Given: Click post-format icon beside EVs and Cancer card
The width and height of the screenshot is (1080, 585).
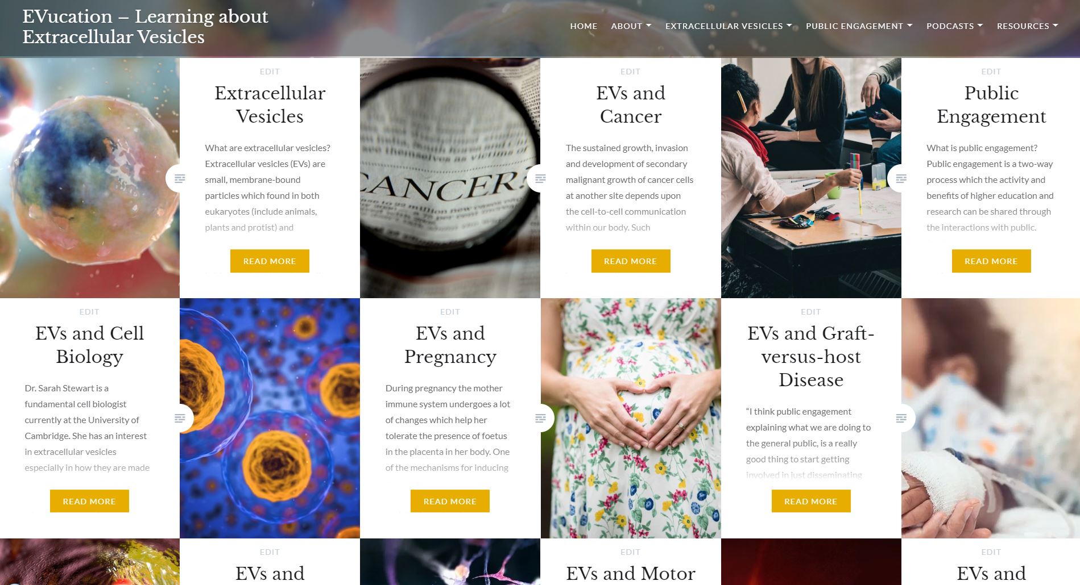Looking at the screenshot, I should click(540, 178).
